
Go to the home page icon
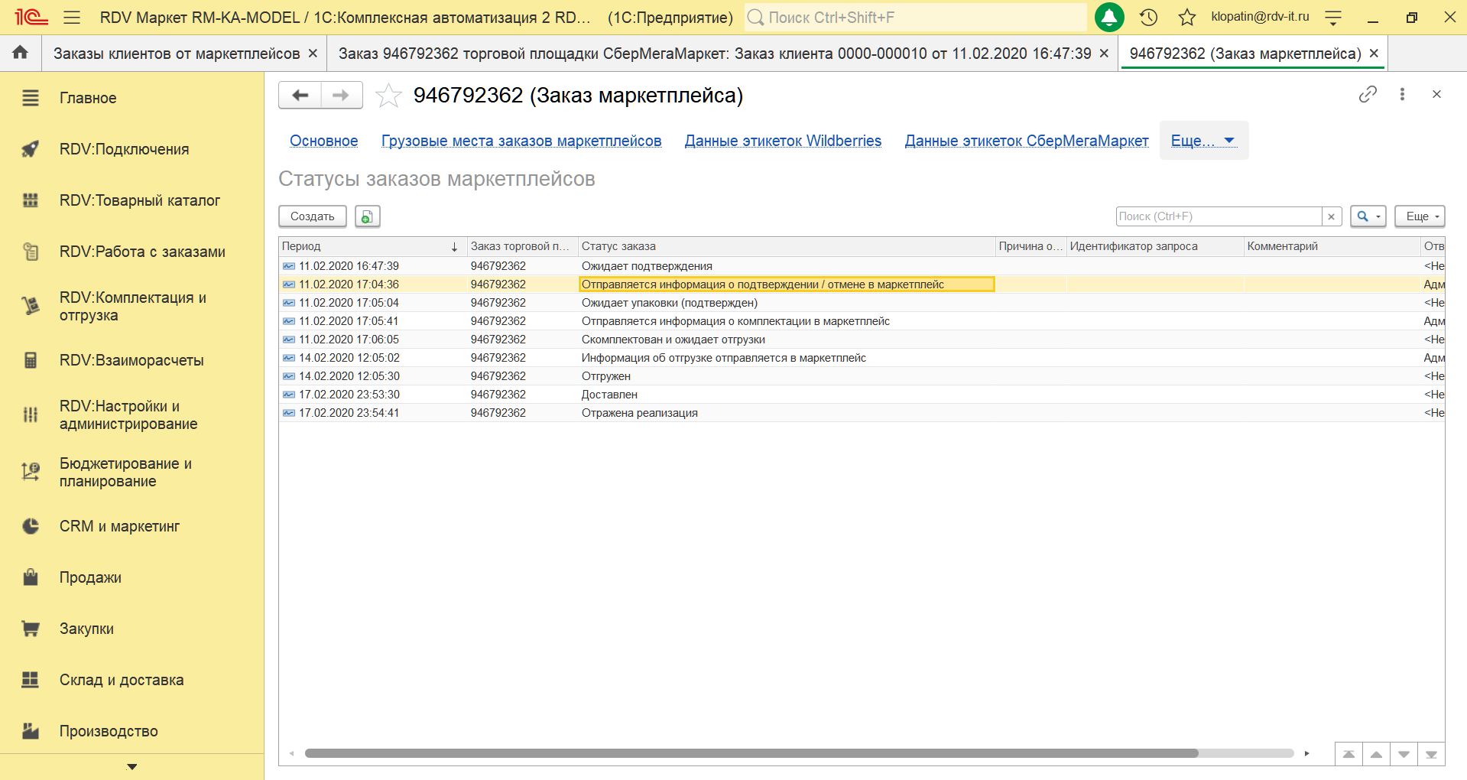21,53
